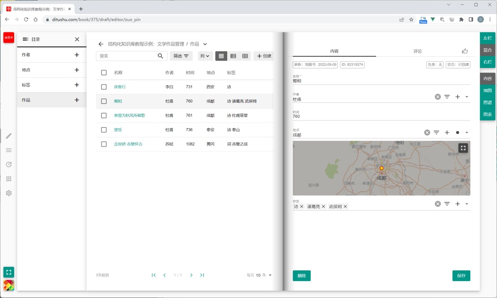Check the 侠客行 row checkbox

(104, 87)
